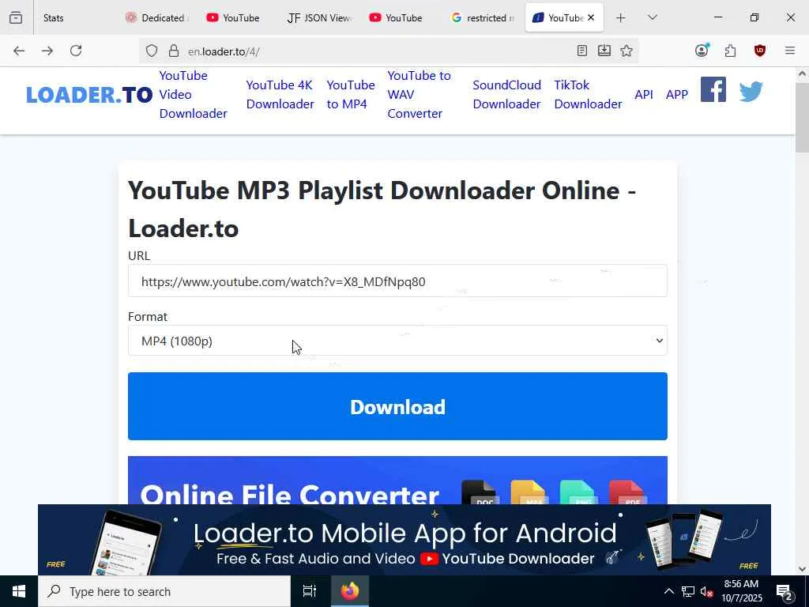Toggle reader view icon in address bar

click(582, 51)
